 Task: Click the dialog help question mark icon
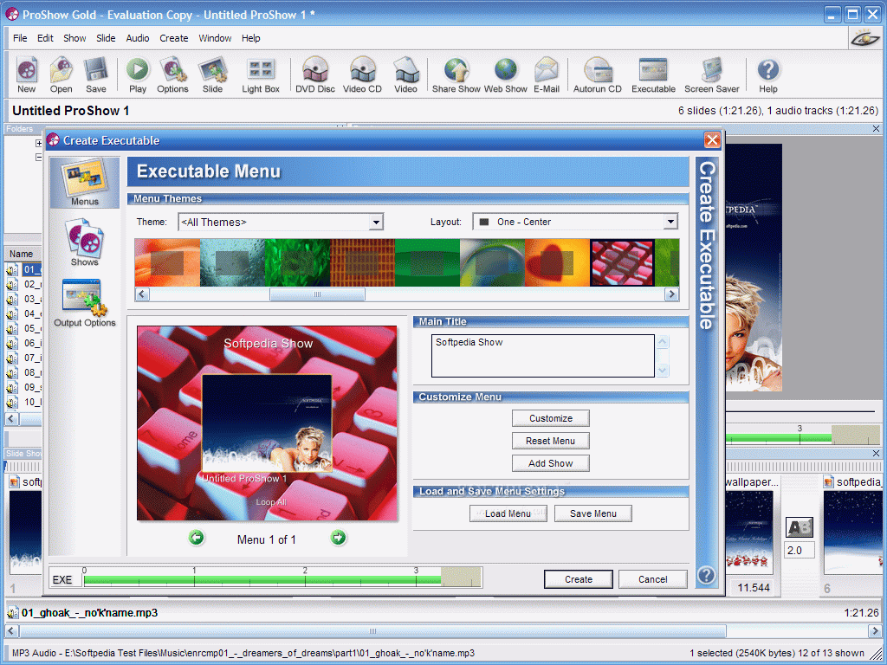pos(707,576)
